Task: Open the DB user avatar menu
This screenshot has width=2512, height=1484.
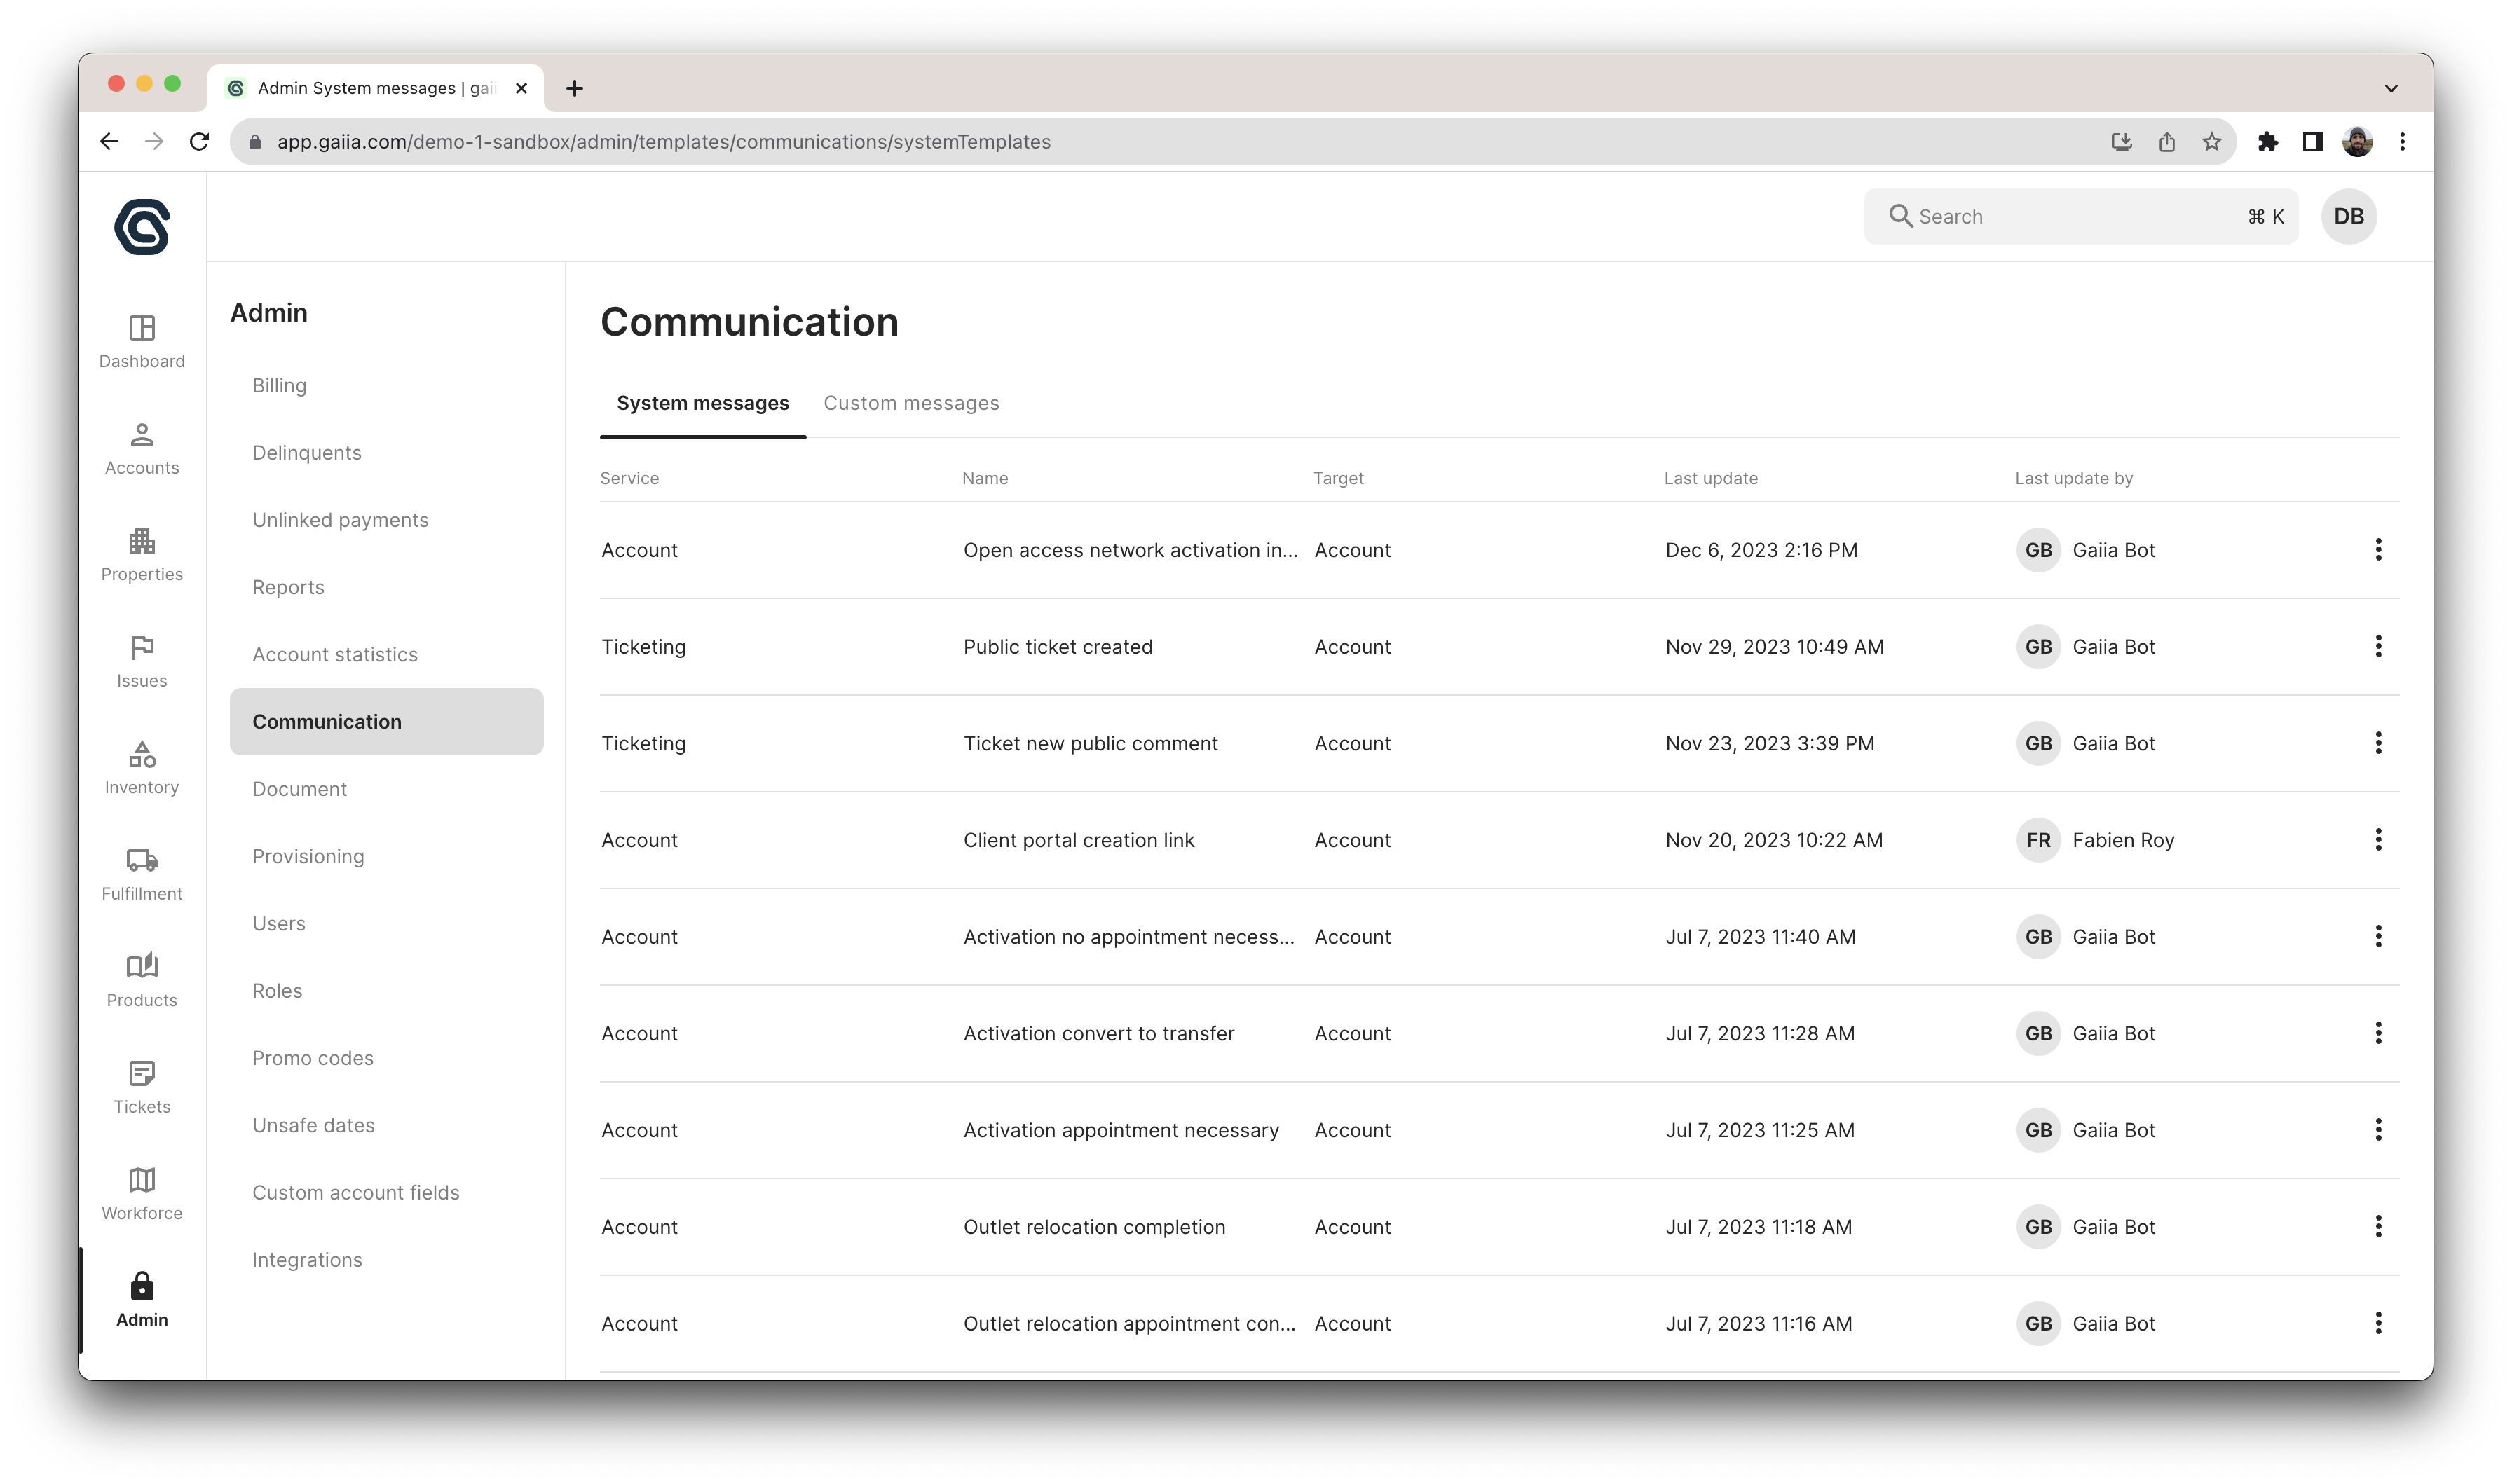Action: coord(2348,216)
